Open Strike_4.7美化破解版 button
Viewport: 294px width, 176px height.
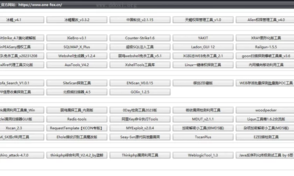[22, 38]
